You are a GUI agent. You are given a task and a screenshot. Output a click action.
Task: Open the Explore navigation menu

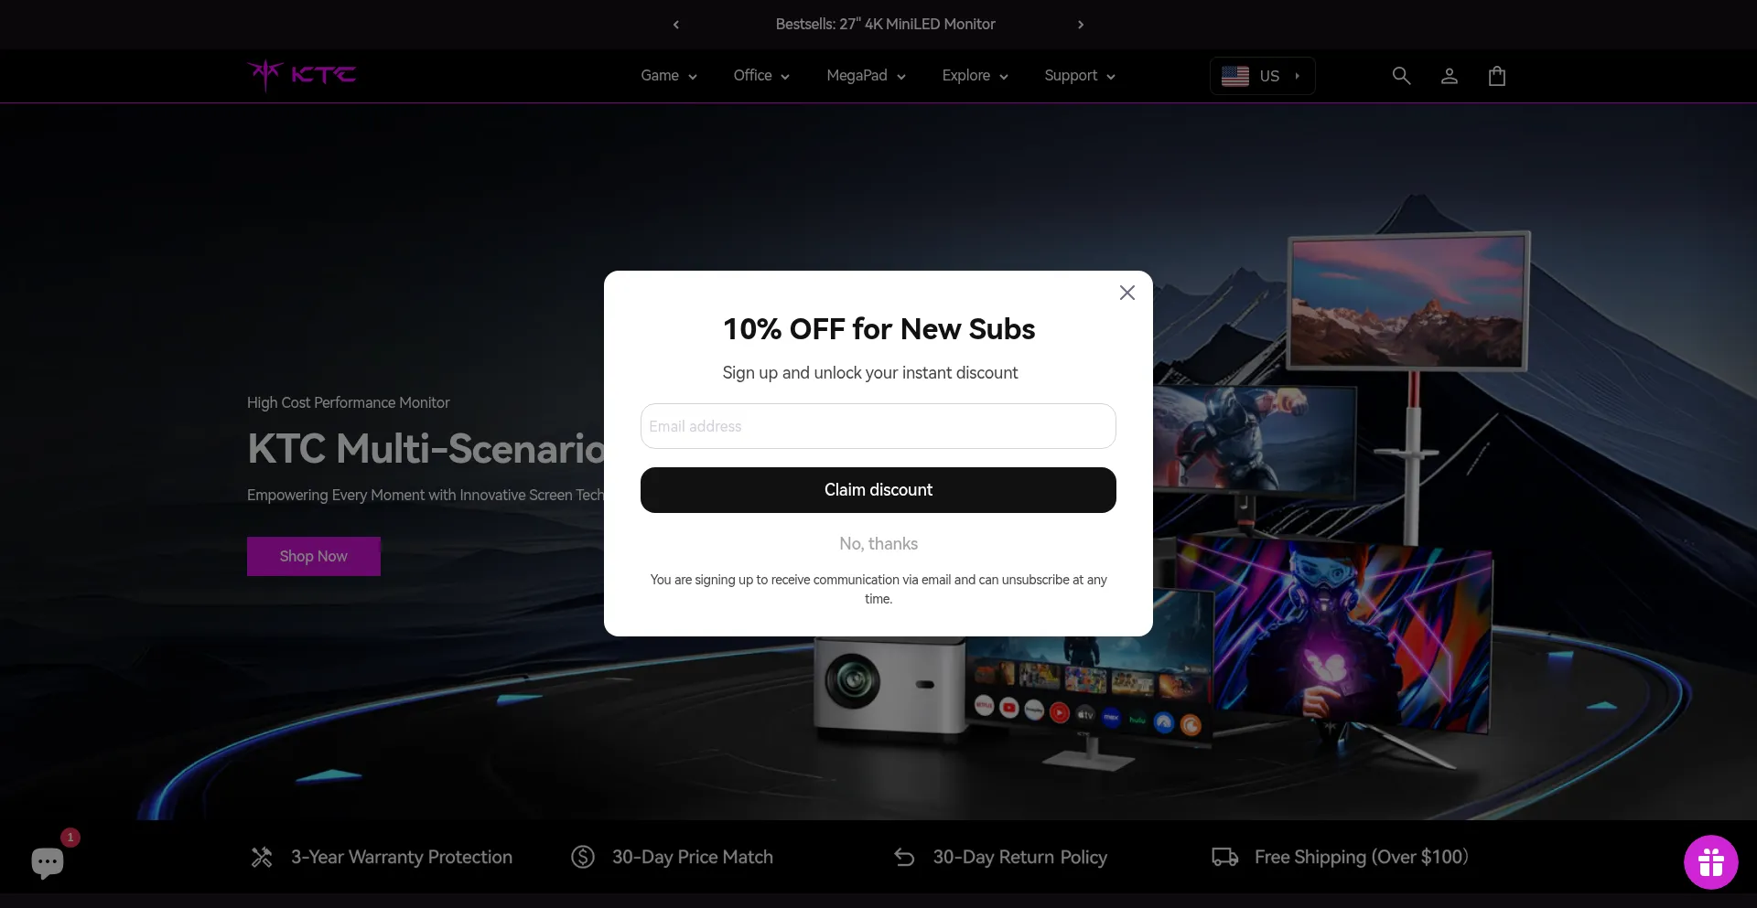pos(975,76)
